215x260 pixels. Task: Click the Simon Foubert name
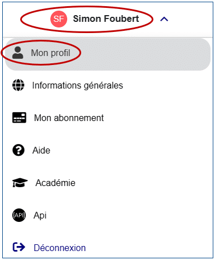click(106, 18)
